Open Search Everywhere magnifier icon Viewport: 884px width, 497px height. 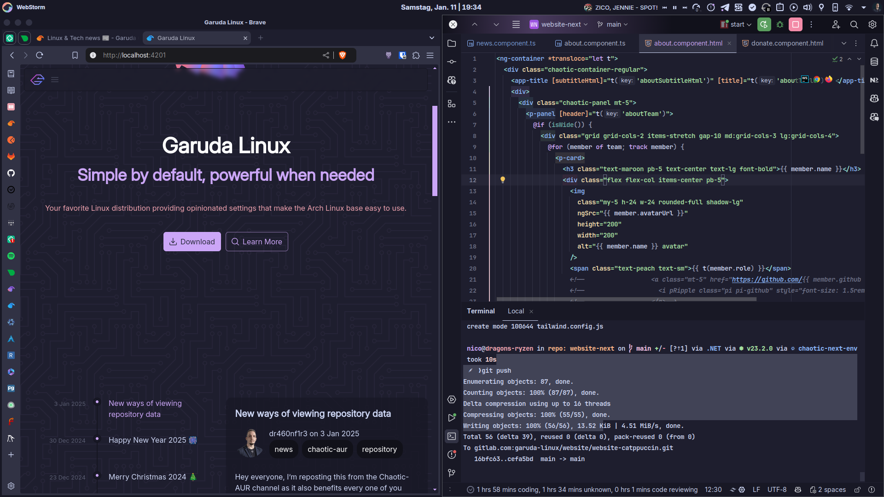(854, 24)
